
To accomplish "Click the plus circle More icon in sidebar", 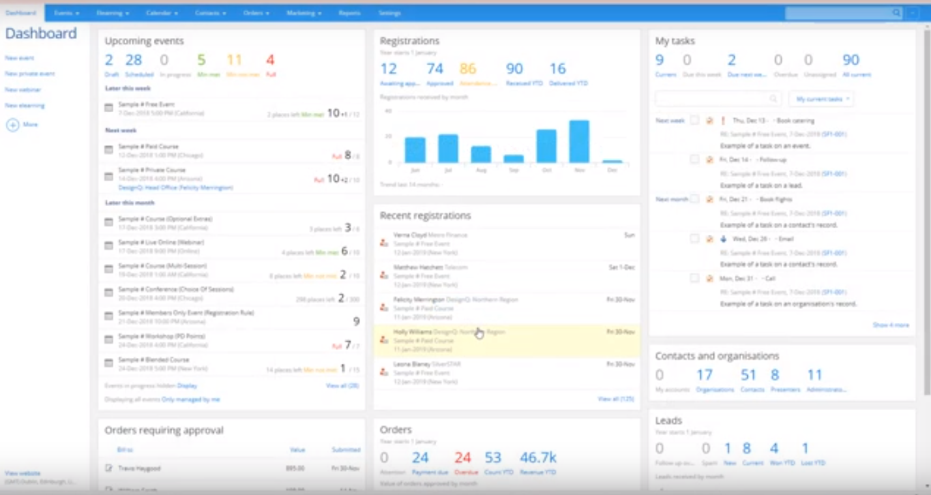I will point(12,125).
